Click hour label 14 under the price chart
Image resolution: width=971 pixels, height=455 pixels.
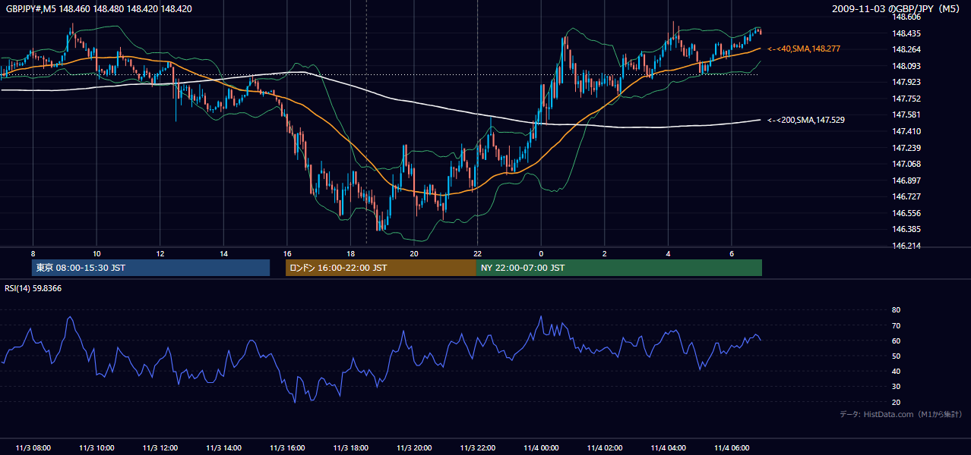point(223,253)
